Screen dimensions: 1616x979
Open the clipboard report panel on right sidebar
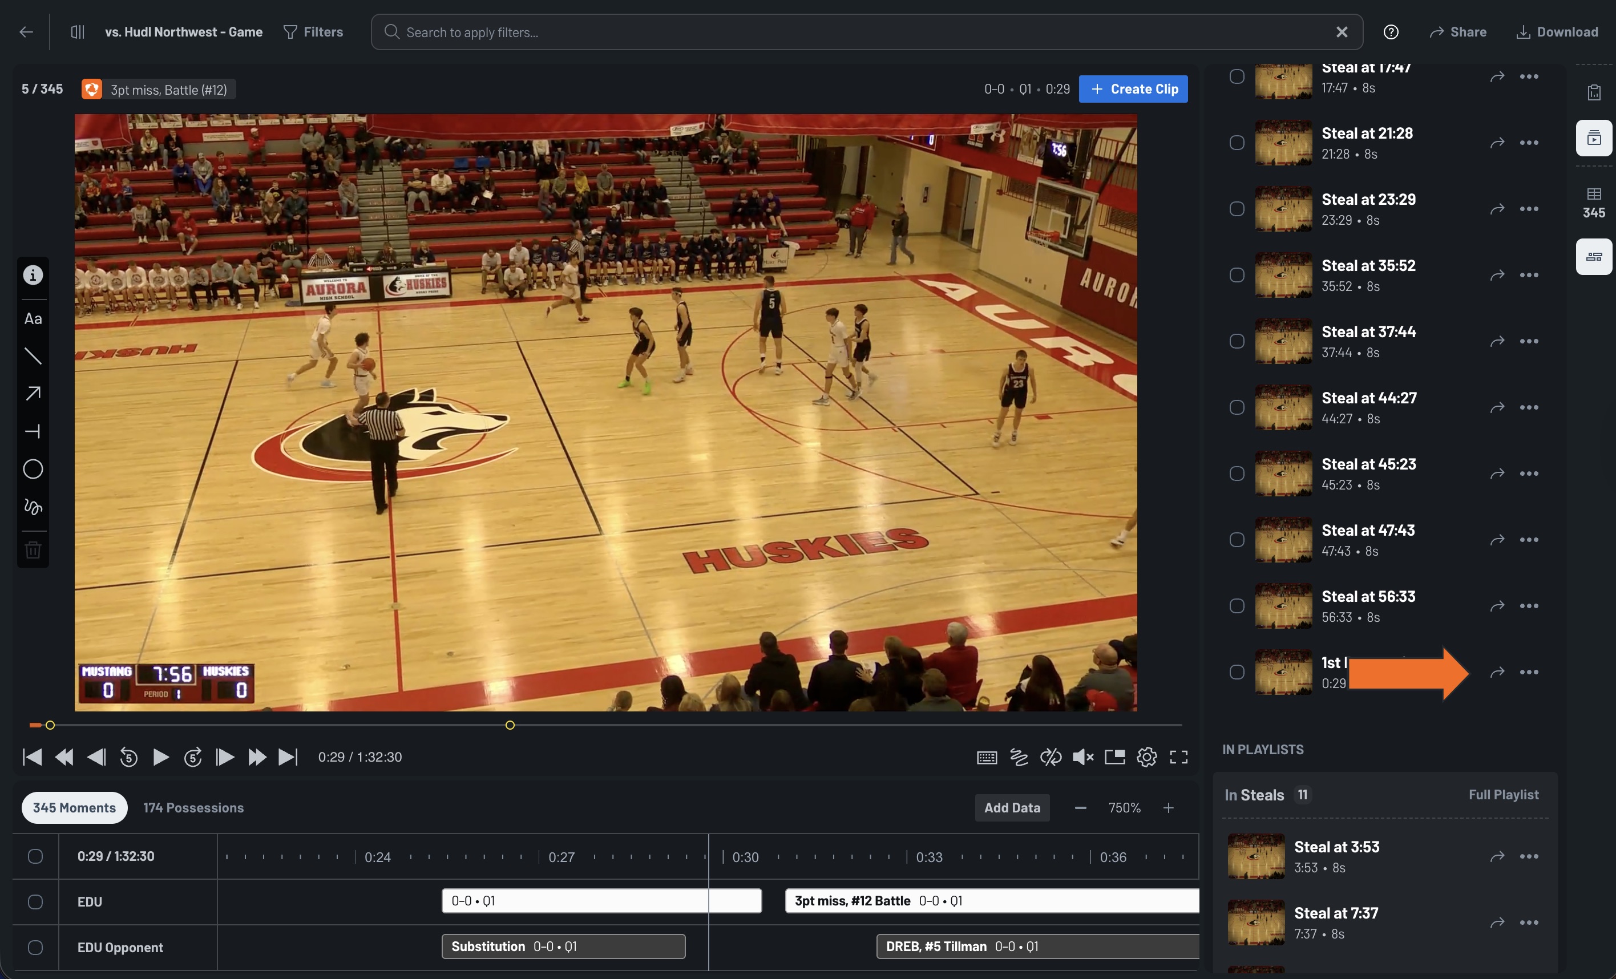click(1594, 92)
